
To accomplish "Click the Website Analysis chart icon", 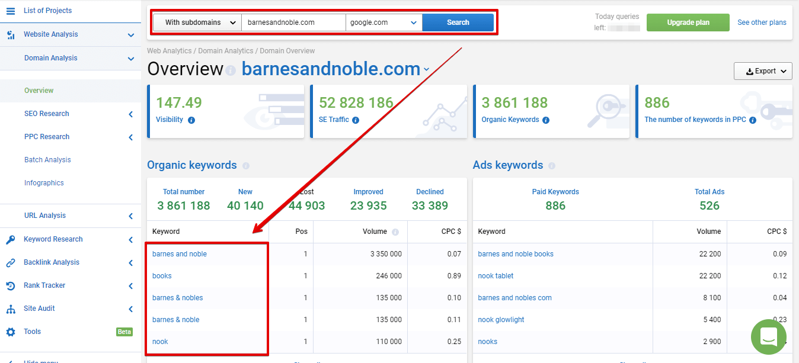I will [x=11, y=35].
